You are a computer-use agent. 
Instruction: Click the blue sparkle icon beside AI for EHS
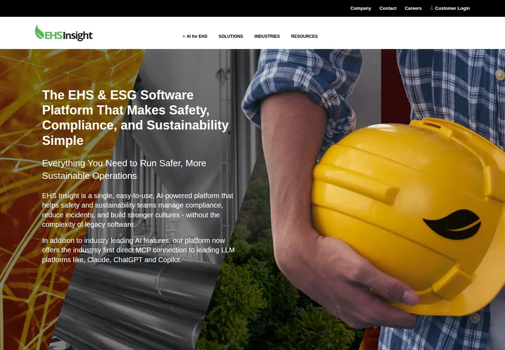coord(184,36)
